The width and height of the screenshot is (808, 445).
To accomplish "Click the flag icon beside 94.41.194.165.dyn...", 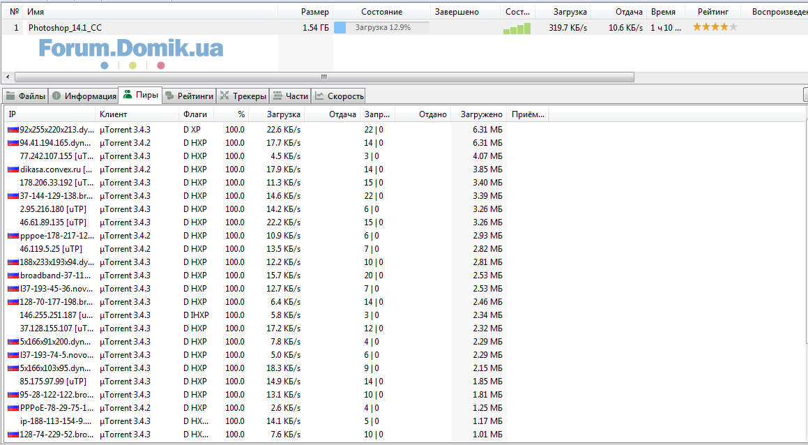I will coord(13,143).
